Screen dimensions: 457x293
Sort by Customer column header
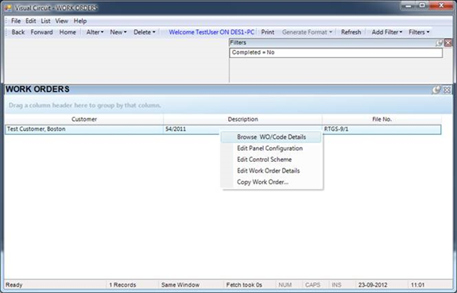coord(84,119)
